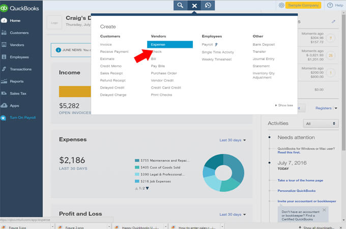Close the Create menu with X
Viewport: 346px width, 229px height.
[194, 6]
